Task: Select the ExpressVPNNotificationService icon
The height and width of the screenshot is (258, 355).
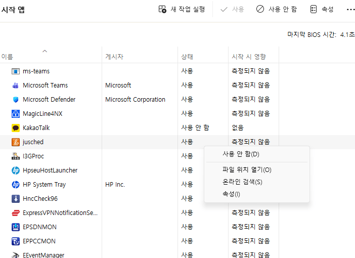Action: click(x=15, y=213)
